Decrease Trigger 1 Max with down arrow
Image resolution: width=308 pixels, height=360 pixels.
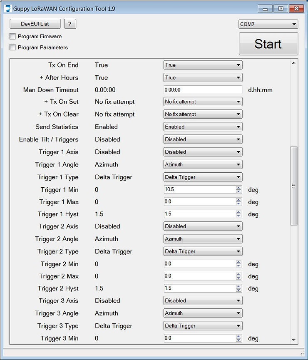click(238, 204)
